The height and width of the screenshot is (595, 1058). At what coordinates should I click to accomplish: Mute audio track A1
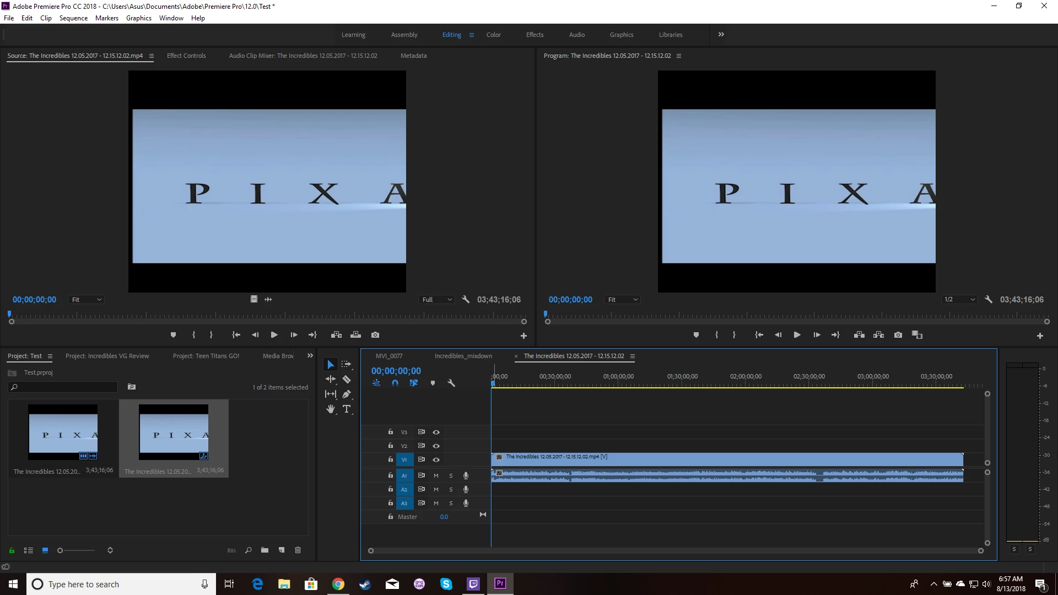pos(436,475)
